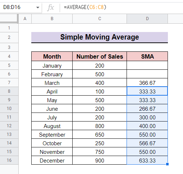
Task: Select column D header
Action: (147, 19)
